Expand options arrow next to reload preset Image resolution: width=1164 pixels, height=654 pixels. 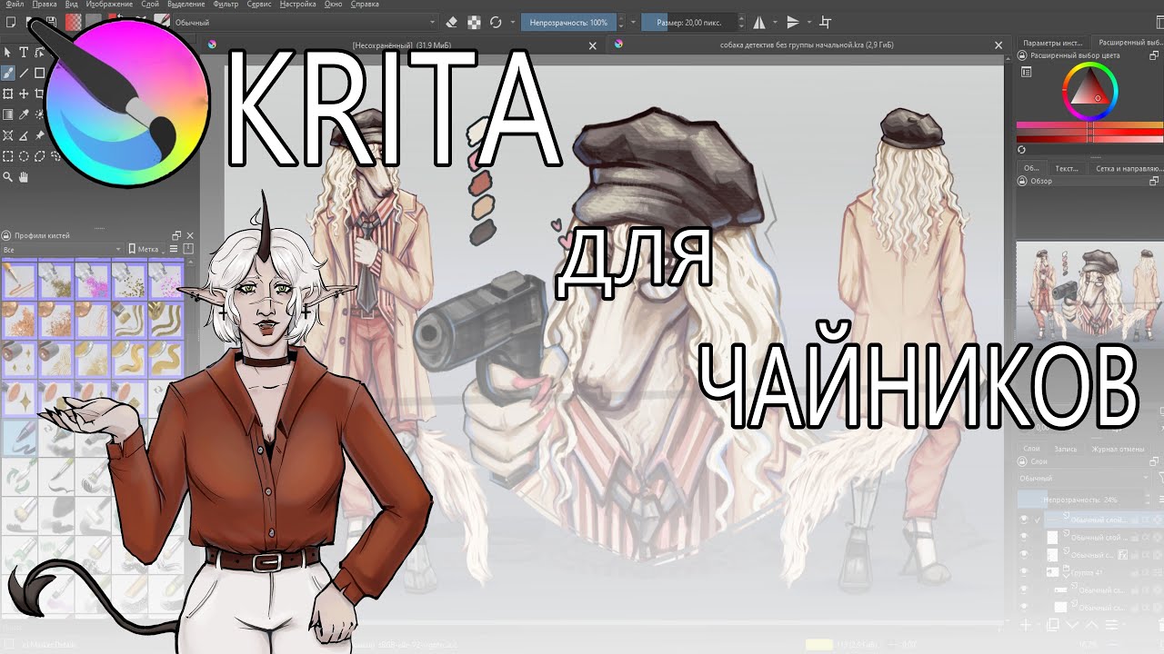[x=512, y=22]
